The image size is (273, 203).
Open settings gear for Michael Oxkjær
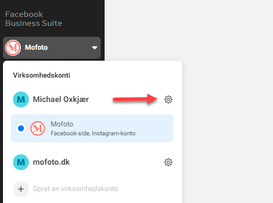point(168,100)
